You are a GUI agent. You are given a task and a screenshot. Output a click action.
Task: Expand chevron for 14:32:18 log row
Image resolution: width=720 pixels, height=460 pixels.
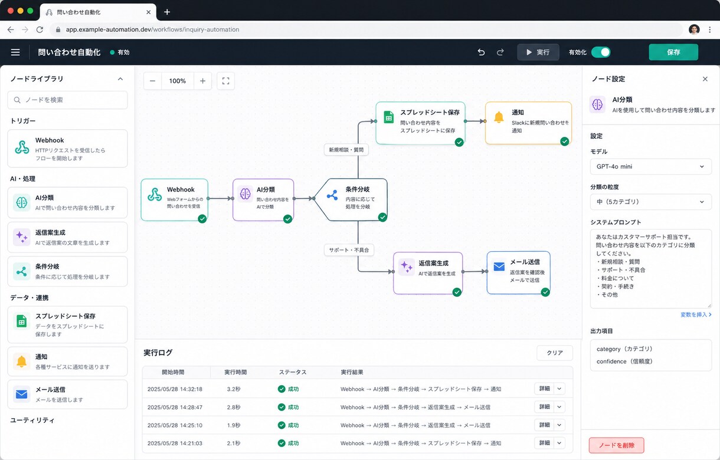[559, 389]
